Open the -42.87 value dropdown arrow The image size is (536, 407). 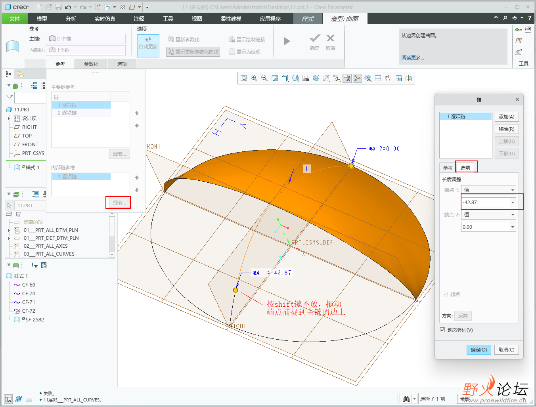tap(513, 203)
